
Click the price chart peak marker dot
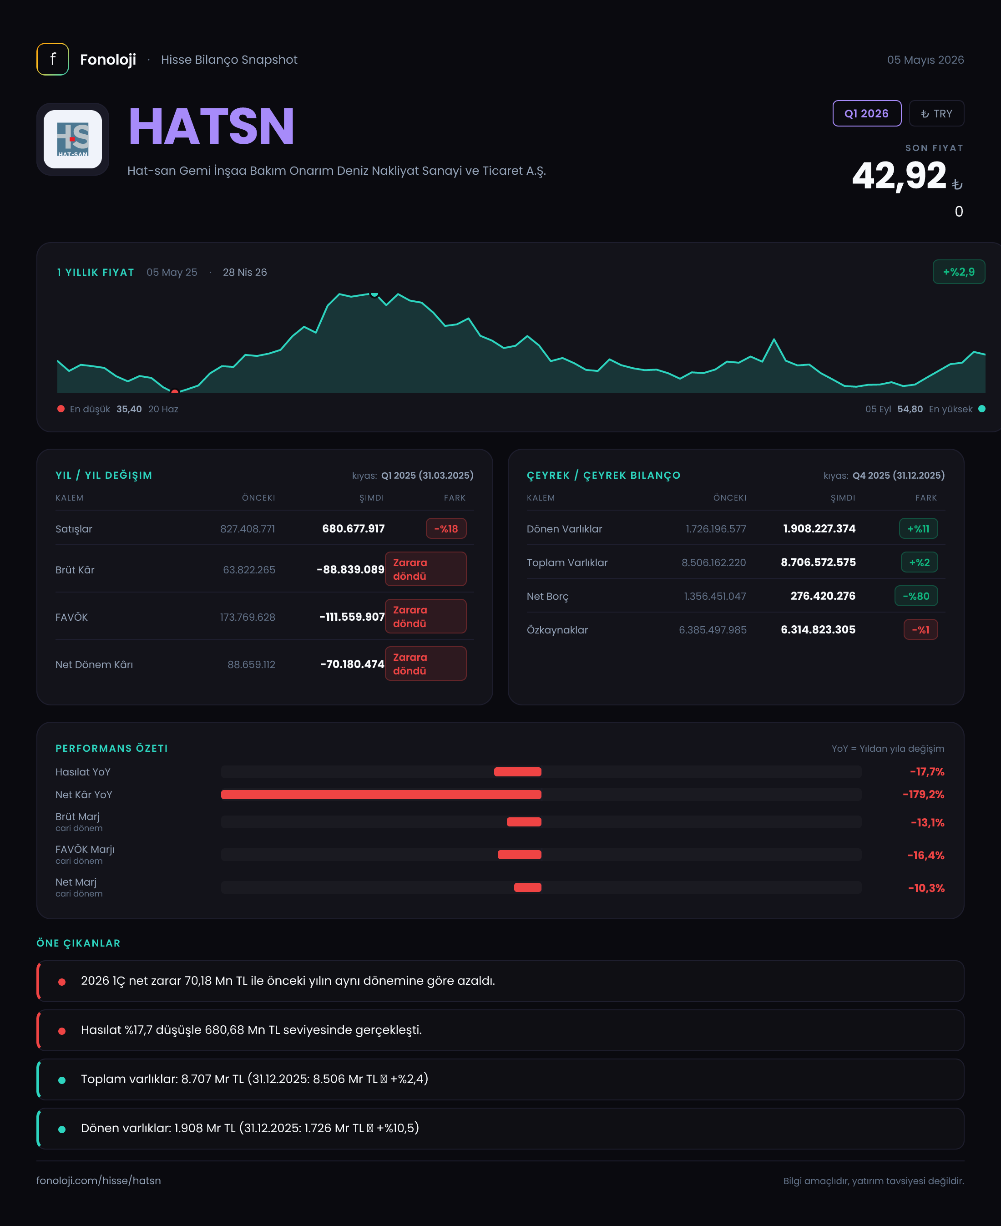[374, 294]
